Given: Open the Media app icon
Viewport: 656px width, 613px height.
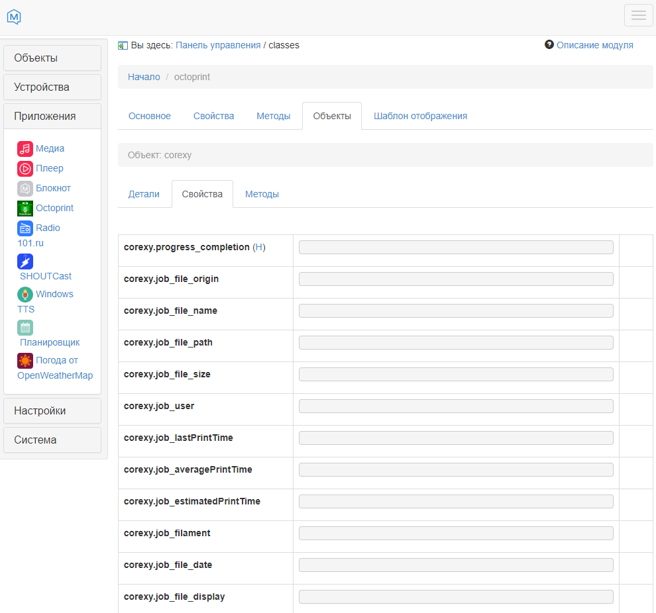Looking at the screenshot, I should [x=25, y=149].
